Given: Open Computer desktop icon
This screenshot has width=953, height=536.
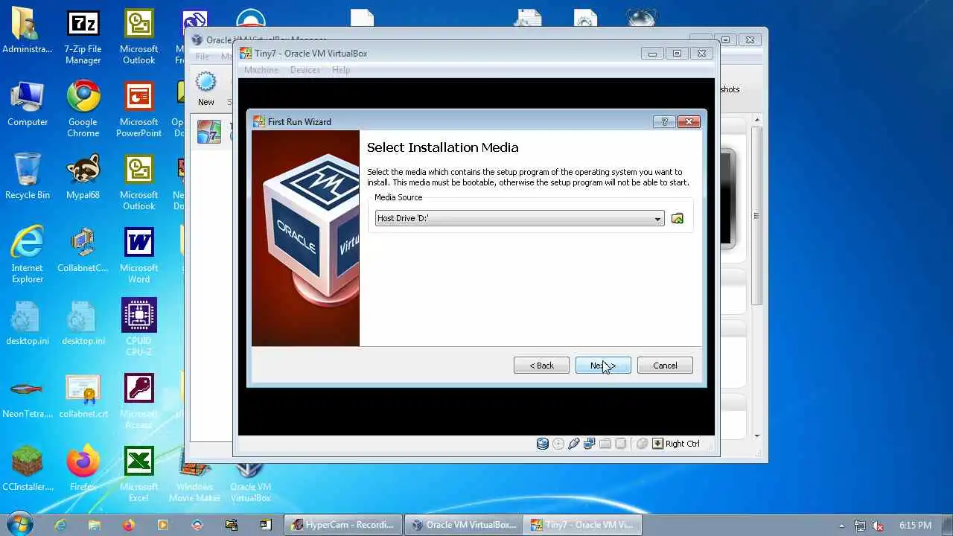Looking at the screenshot, I should pyautogui.click(x=28, y=104).
